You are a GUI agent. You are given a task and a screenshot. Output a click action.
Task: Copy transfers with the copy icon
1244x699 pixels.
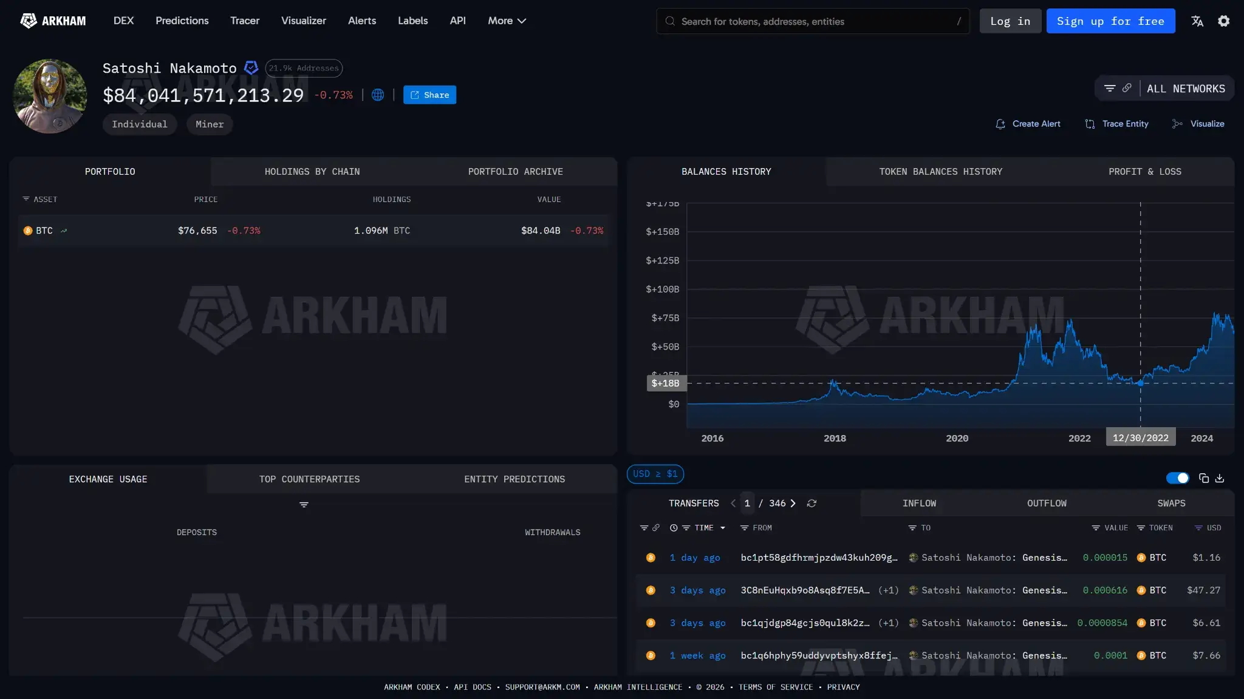[x=1204, y=478]
